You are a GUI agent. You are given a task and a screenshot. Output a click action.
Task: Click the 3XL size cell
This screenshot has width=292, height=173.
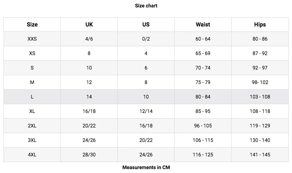pyautogui.click(x=32, y=140)
